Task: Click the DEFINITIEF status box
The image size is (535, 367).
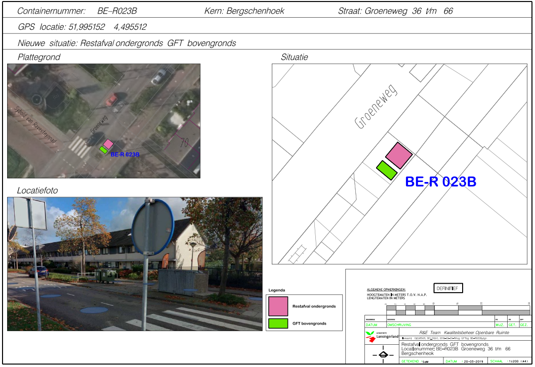Action: [x=447, y=288]
